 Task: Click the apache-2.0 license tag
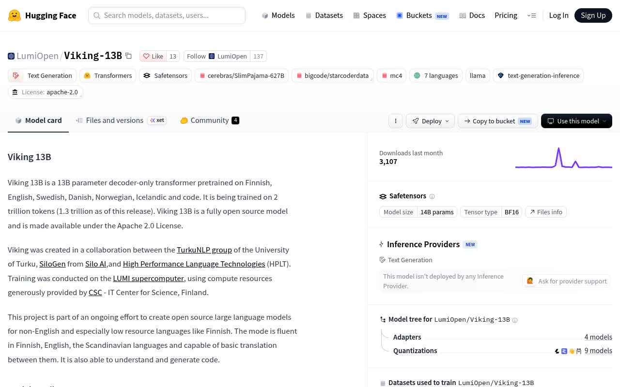click(45, 92)
